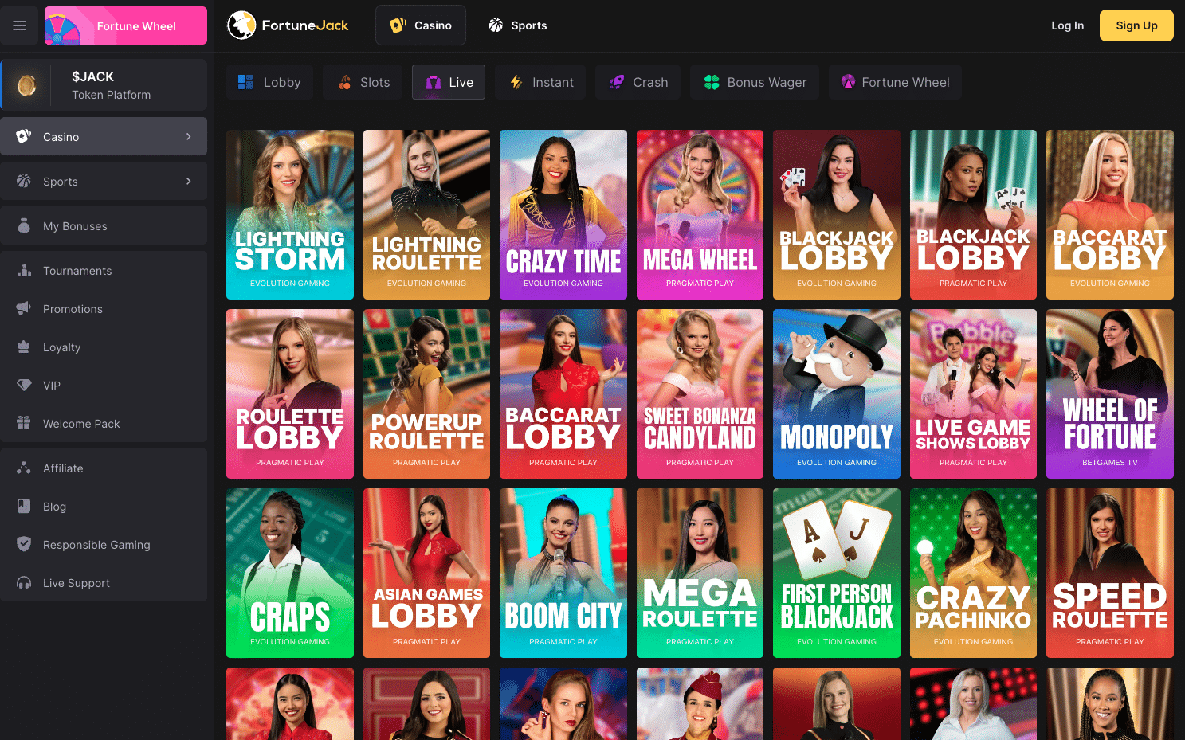
Task: Click the Bonus Wager clover icon
Action: pos(712,82)
